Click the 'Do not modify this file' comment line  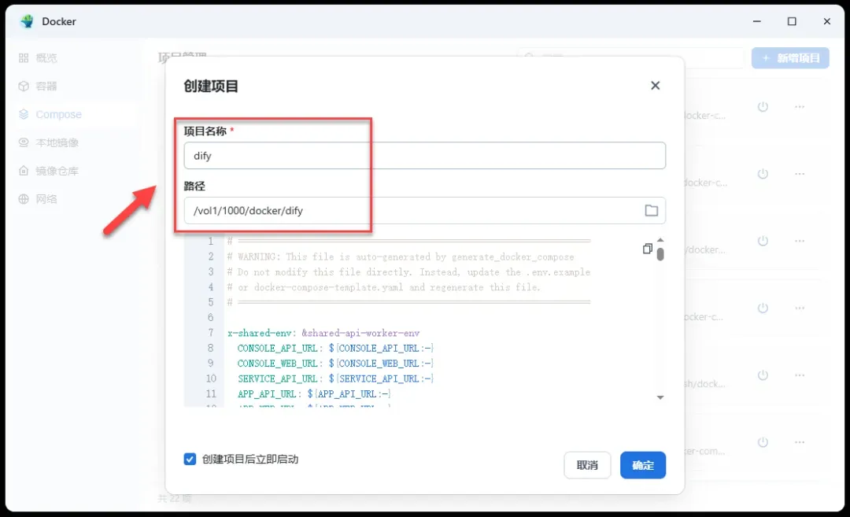pyautogui.click(x=408, y=272)
